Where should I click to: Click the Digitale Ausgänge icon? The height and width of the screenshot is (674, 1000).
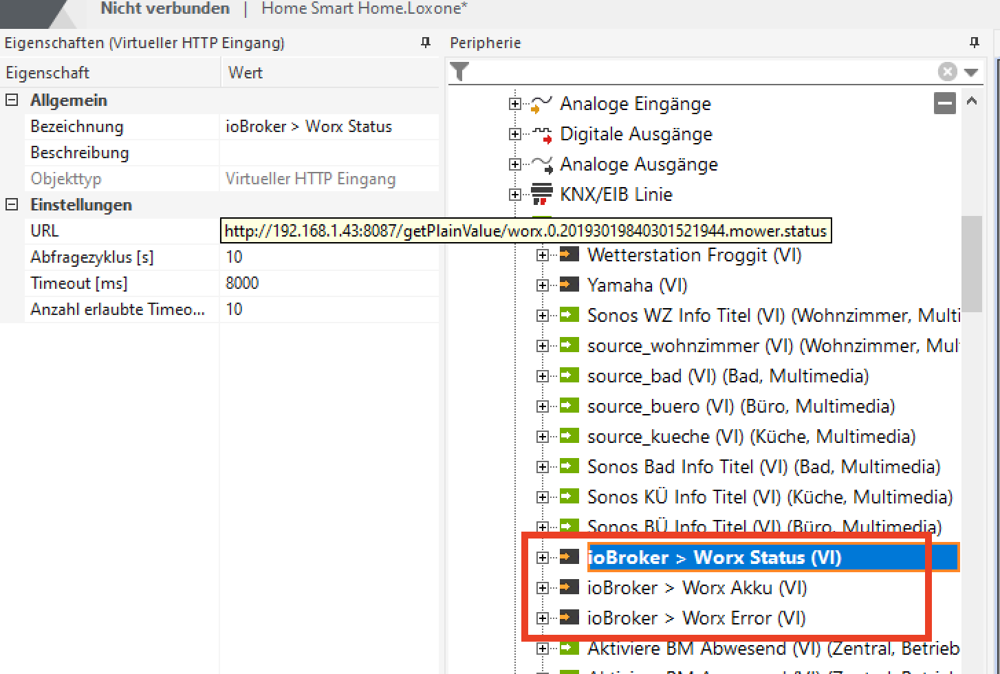(543, 134)
